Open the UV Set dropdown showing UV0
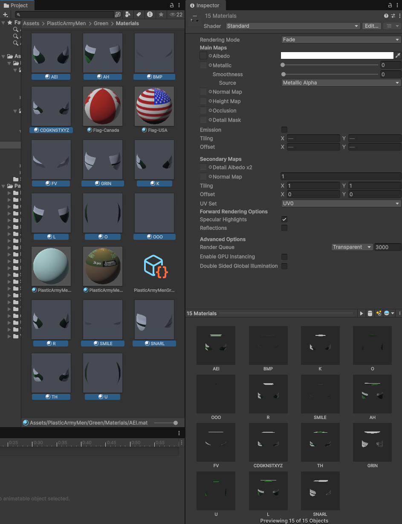This screenshot has height=524, width=402. coord(341,204)
